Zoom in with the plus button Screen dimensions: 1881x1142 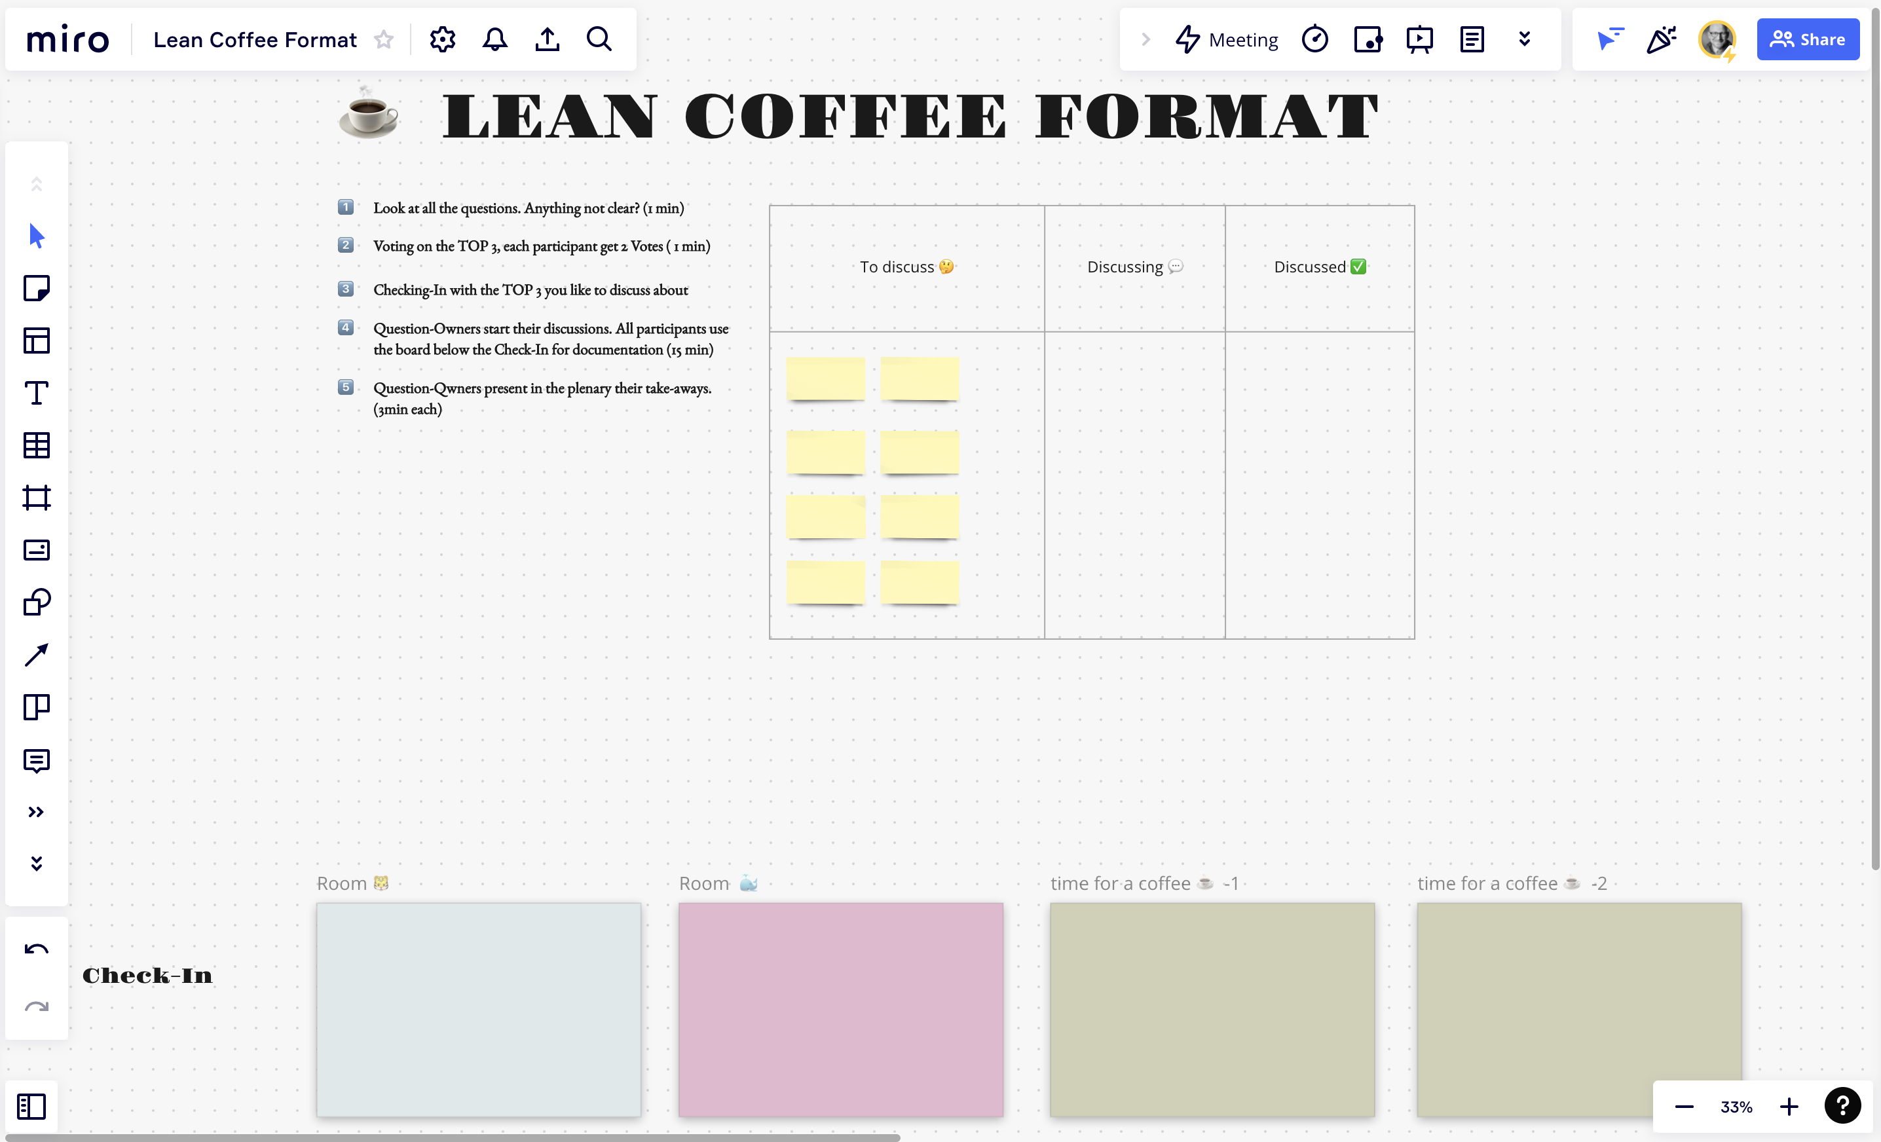click(x=1789, y=1106)
